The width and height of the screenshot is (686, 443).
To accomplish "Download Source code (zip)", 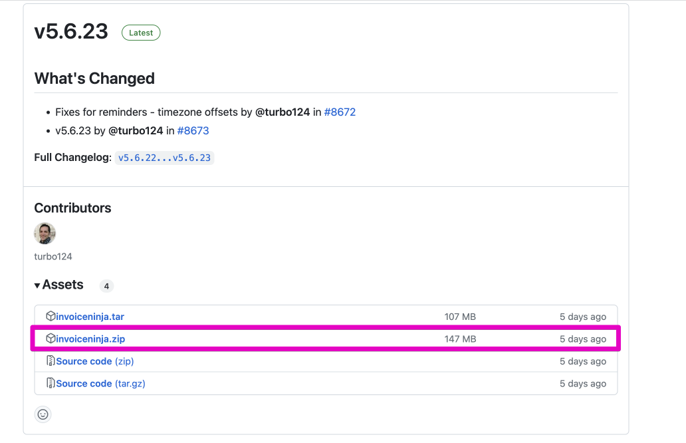I will 95,361.
